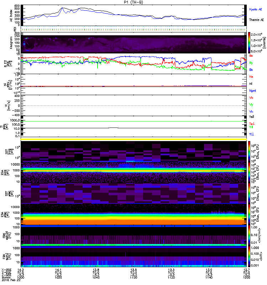Screen dimensions: 267x285
Task: Click the blue Bx legend label
Action: tap(251, 70)
